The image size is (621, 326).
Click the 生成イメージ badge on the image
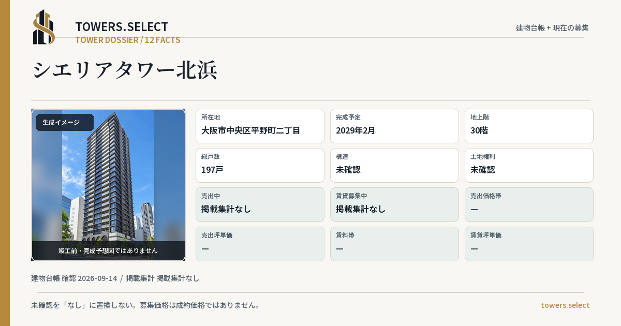coord(65,123)
